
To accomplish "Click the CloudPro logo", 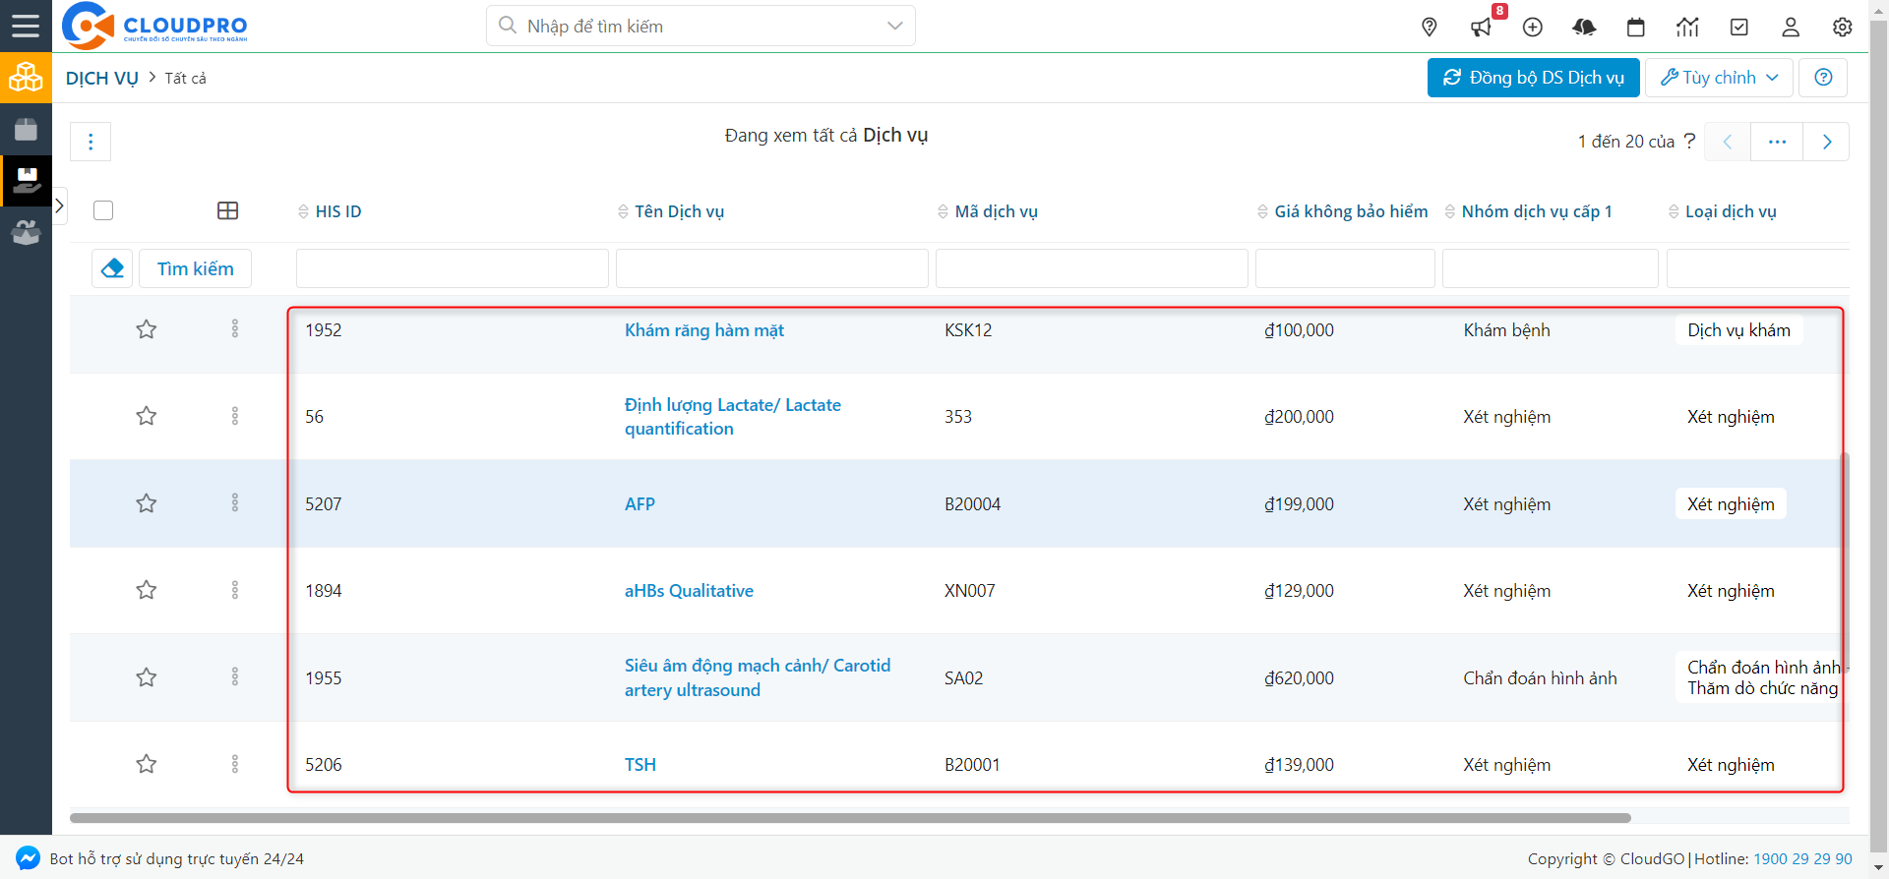I will click(154, 26).
